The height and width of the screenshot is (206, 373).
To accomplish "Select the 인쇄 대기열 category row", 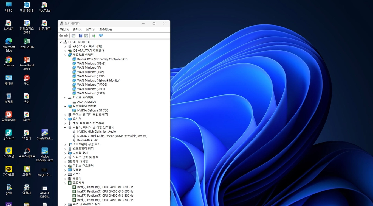I will [x=80, y=162].
